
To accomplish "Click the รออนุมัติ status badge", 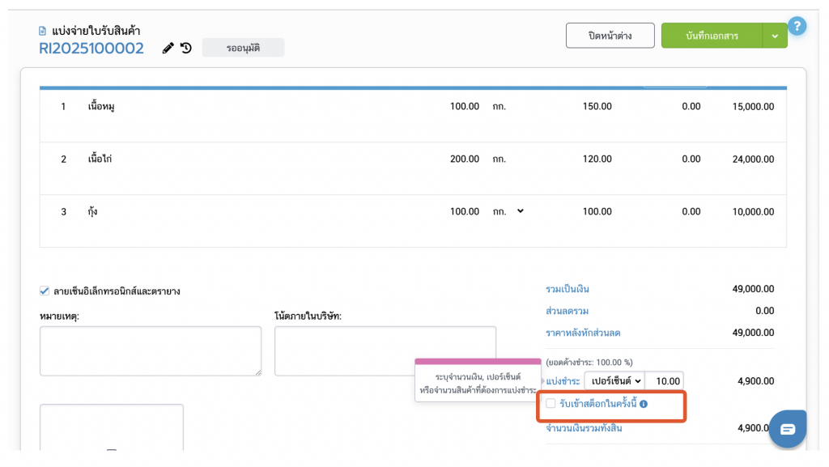I will pos(243,49).
